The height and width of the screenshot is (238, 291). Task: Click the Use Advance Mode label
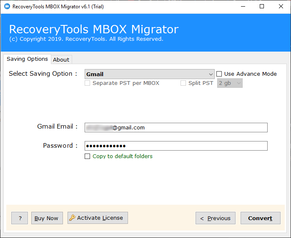coord(251,74)
